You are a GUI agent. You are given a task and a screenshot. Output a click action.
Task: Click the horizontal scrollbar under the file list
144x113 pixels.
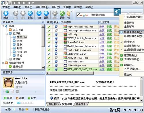[71, 73]
